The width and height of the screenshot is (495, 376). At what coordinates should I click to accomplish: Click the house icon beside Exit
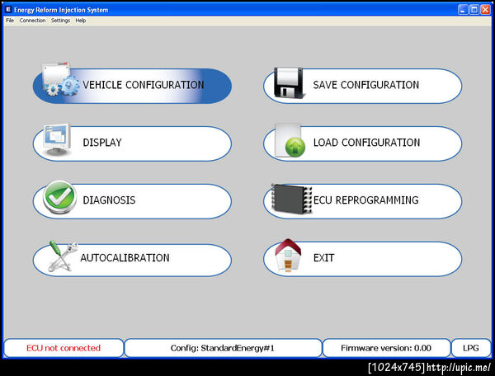[x=288, y=255]
